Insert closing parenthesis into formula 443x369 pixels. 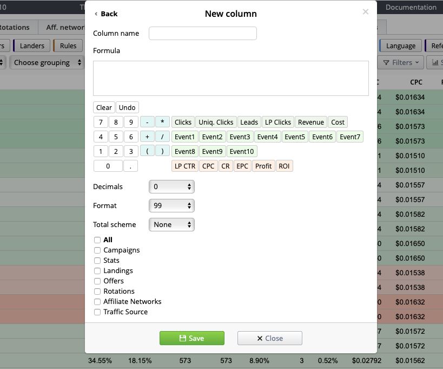point(162,151)
